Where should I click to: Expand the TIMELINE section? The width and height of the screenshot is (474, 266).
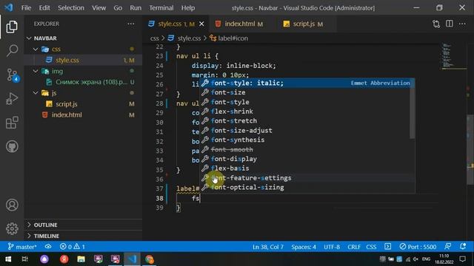tap(83, 236)
